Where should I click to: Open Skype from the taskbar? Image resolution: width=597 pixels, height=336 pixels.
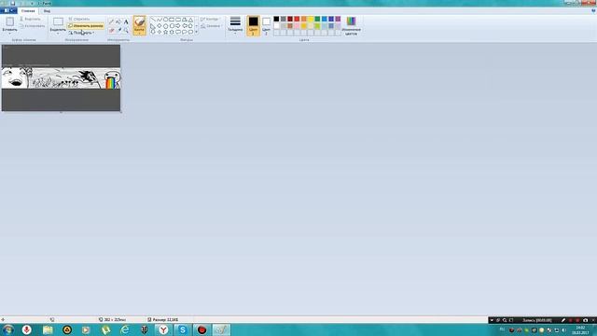(183, 329)
